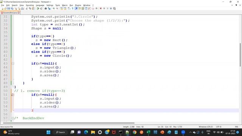
Task: Click the Paste toolbar icon
Action: point(34,8)
